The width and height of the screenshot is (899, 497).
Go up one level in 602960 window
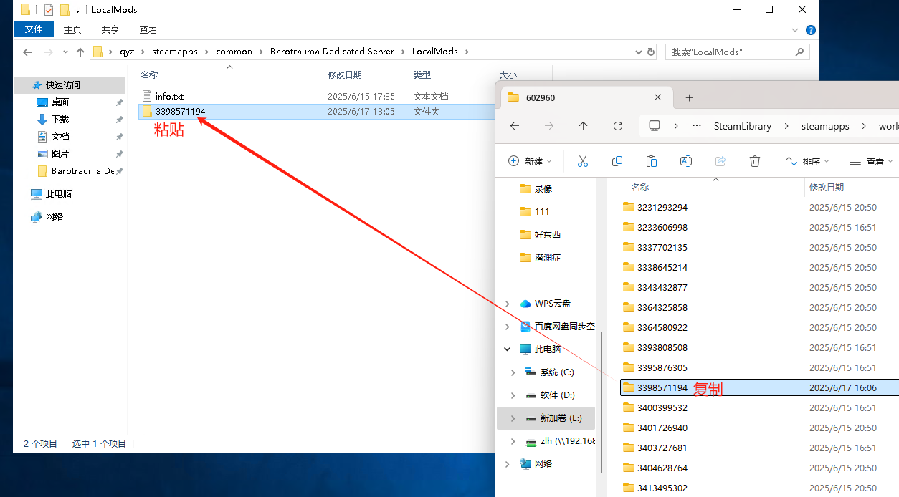pos(583,125)
